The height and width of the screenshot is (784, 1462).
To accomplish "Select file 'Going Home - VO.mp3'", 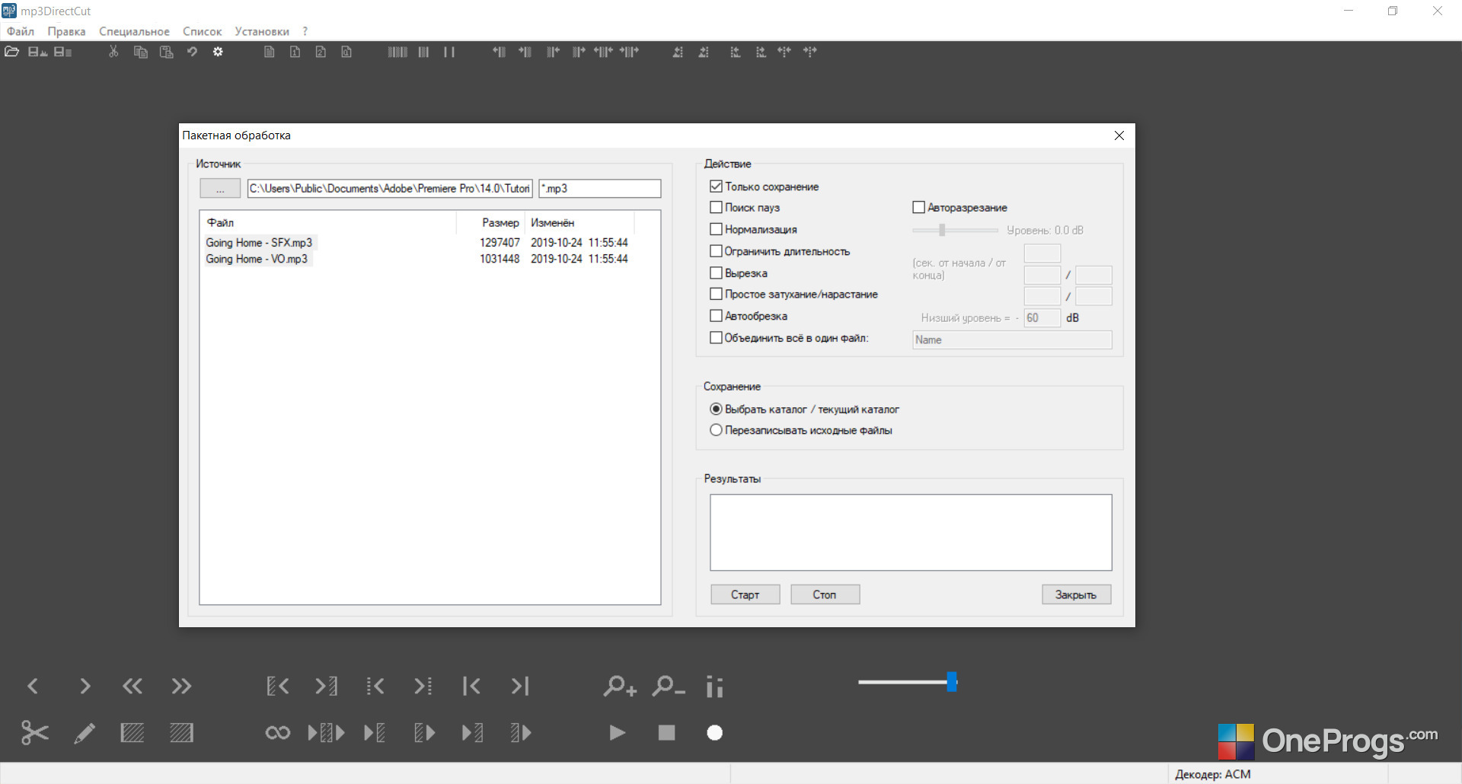I will coord(257,259).
